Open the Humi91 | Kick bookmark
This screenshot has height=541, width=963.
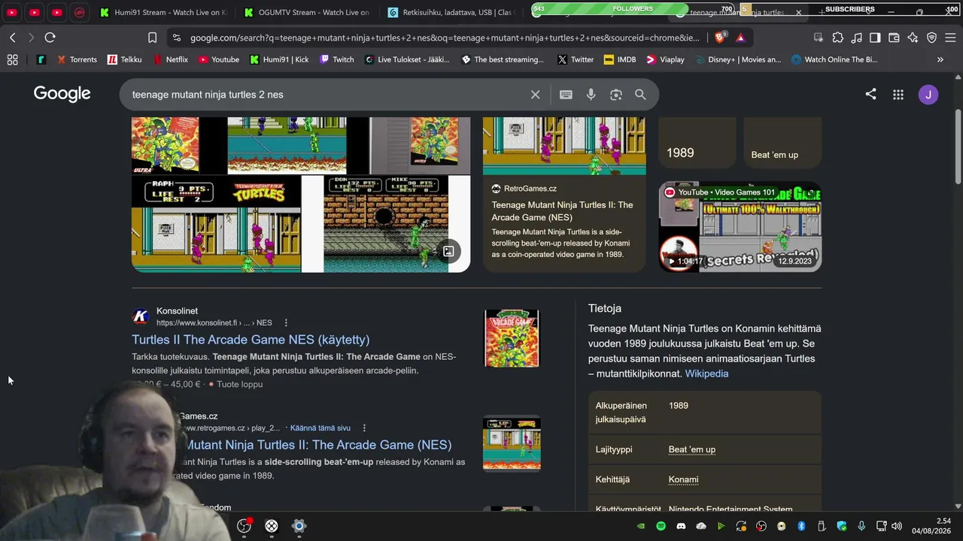pos(279,59)
